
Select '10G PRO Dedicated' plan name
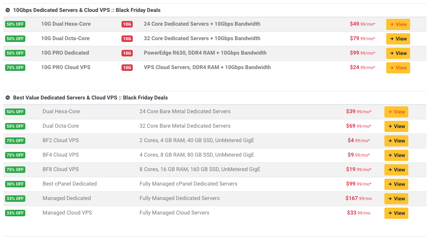[x=65, y=53]
